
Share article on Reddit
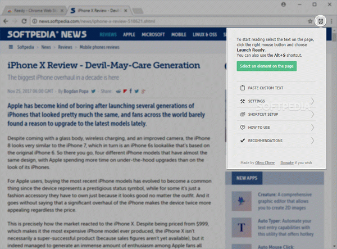[x=118, y=92]
